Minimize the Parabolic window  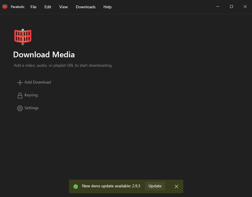(218, 7)
